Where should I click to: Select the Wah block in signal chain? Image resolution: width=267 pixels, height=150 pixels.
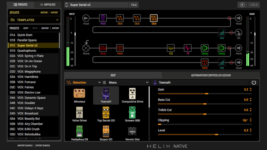tap(103, 18)
